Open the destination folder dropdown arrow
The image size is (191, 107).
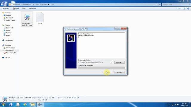pos(112,62)
